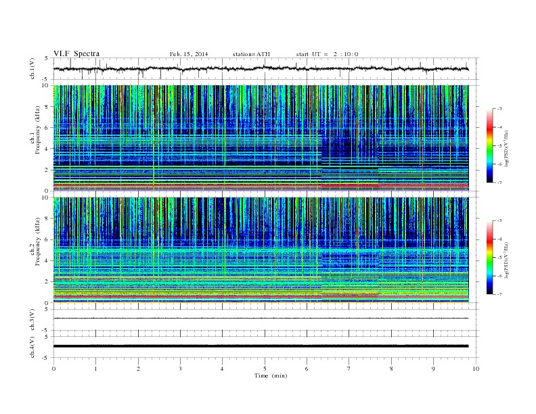
Task: Select the "ch.1(V)" y-axis label
Action: [x=32, y=68]
